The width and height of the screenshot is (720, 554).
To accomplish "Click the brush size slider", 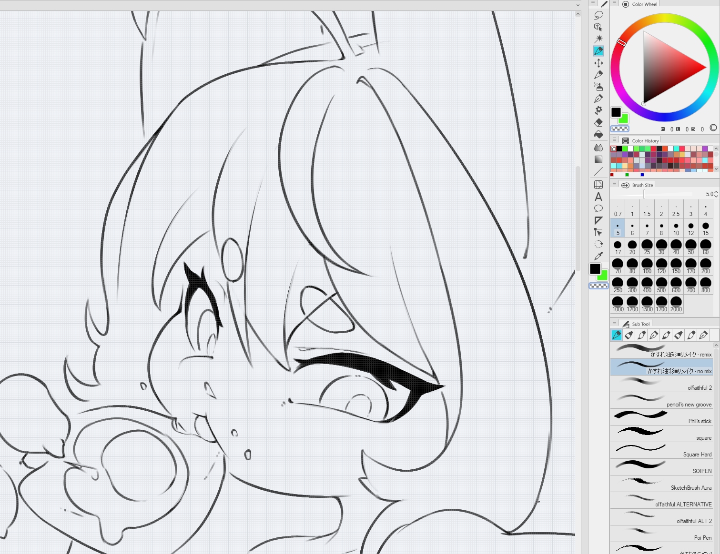I will [x=653, y=194].
